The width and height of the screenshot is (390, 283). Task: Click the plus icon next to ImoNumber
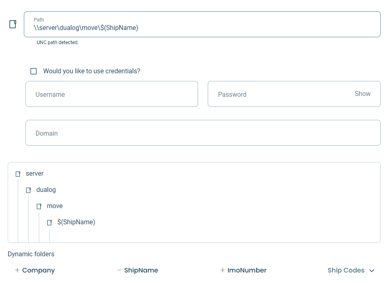point(223,270)
